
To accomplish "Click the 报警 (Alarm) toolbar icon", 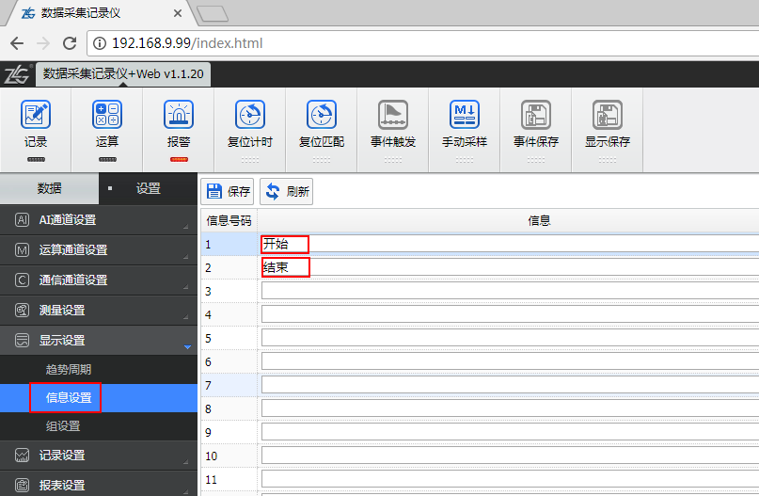I will (x=179, y=115).
